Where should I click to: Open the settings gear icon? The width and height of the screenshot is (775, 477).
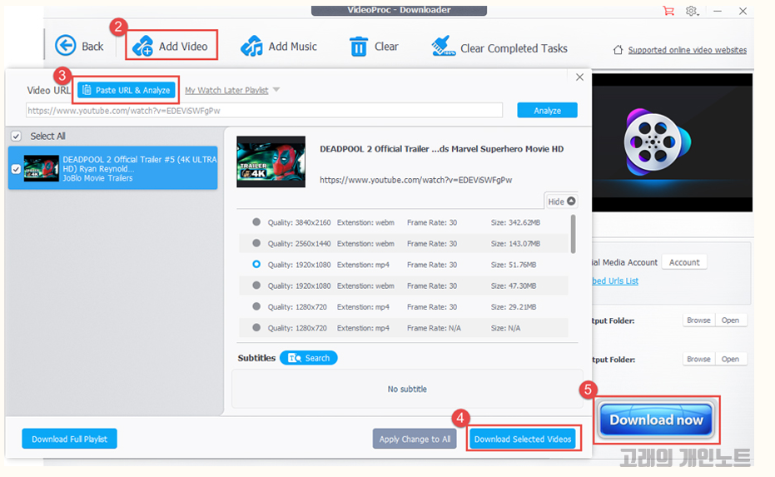692,10
